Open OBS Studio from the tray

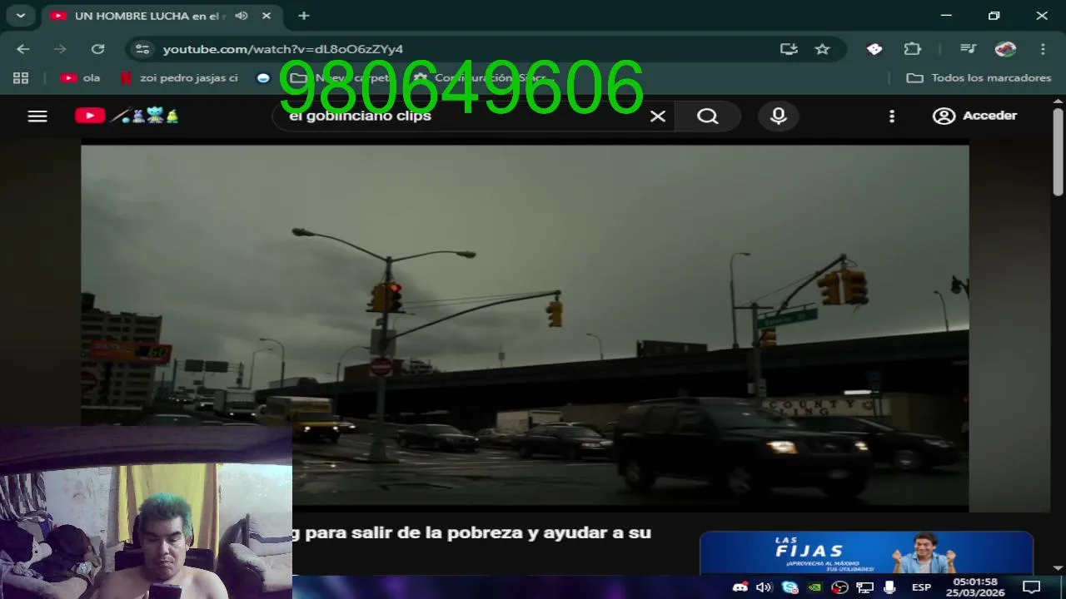click(840, 587)
